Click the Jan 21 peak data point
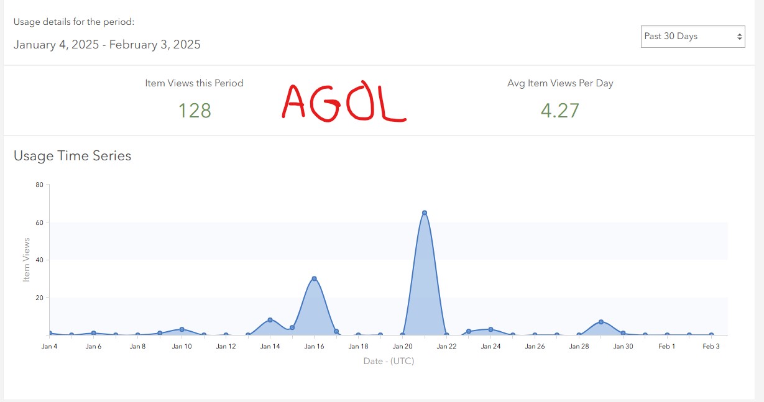This screenshot has height=402, width=764. point(425,212)
